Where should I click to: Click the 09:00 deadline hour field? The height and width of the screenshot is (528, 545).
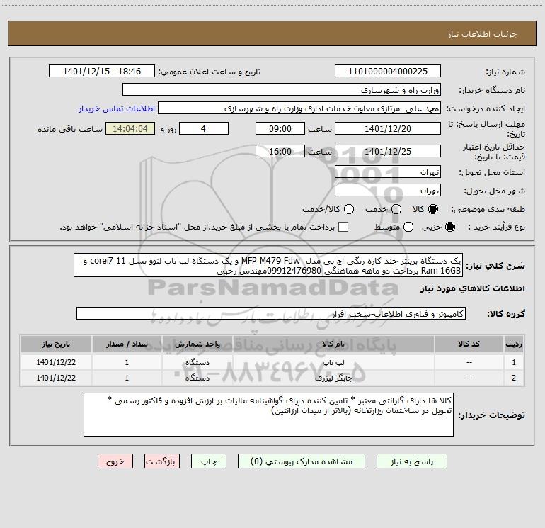280,128
